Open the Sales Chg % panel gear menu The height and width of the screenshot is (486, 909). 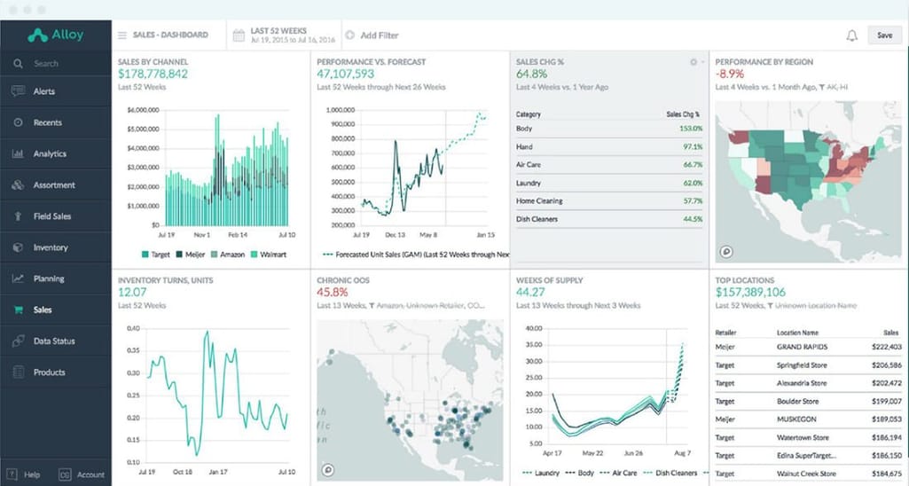[694, 62]
